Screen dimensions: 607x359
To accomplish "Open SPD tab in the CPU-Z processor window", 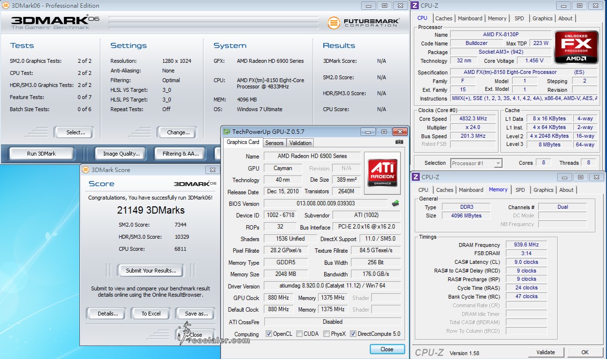I will click(519, 18).
